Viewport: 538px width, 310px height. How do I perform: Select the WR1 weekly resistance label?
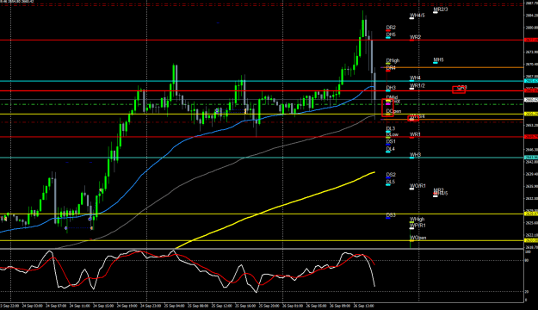coord(415,134)
